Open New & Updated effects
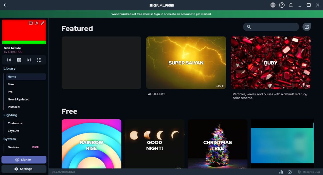The width and height of the screenshot is (323, 175). click(x=18, y=99)
